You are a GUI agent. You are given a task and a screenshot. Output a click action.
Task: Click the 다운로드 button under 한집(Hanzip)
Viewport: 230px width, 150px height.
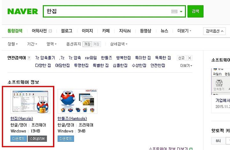click(x=19, y=139)
